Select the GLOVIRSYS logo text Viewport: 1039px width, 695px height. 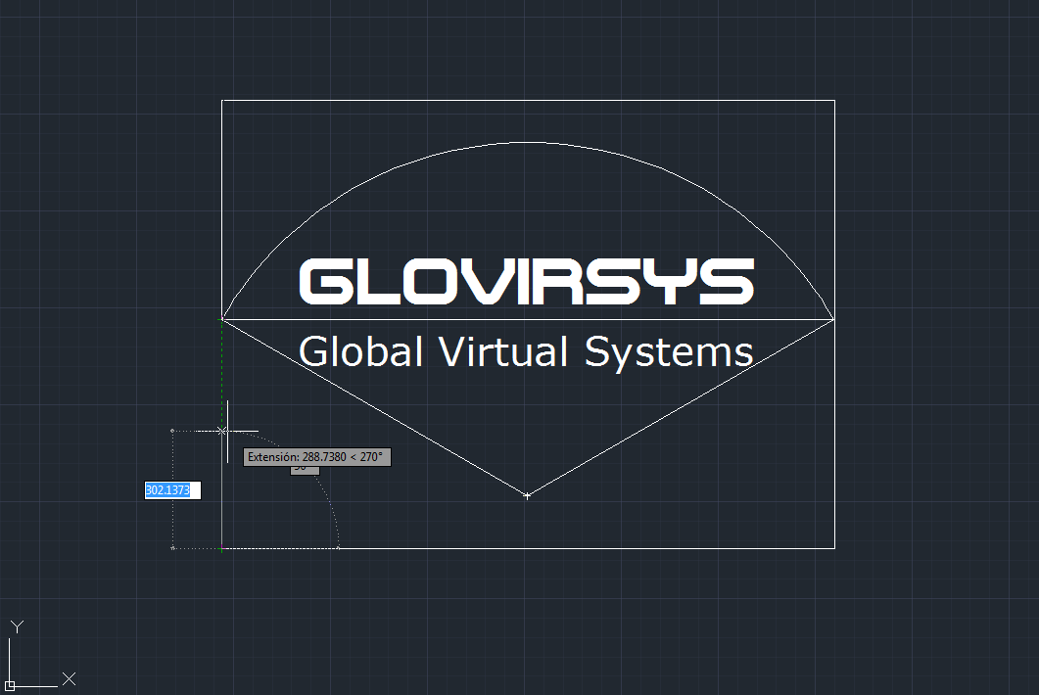526,281
